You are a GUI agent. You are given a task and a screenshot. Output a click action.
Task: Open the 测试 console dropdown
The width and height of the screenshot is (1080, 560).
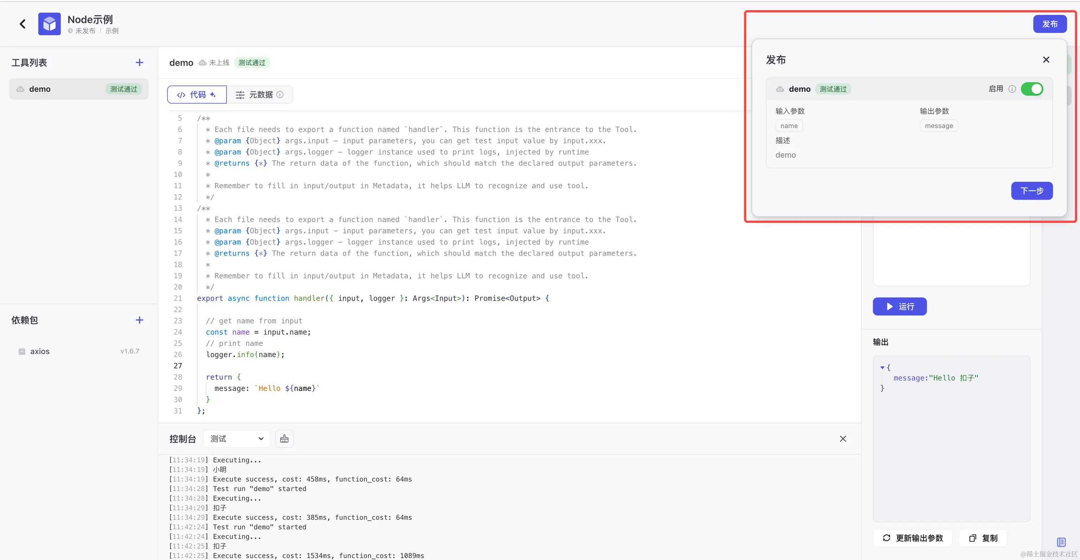[x=237, y=439]
